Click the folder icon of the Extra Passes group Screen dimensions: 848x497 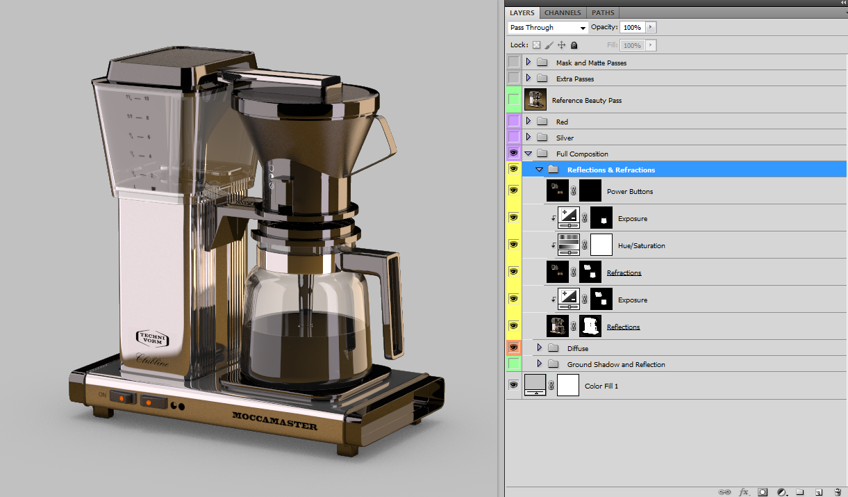pos(542,79)
